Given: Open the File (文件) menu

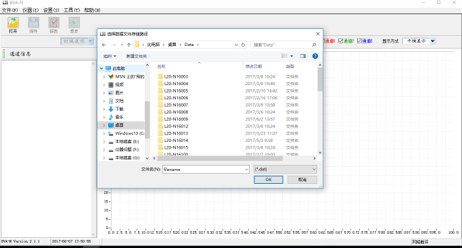Looking at the screenshot, I should (x=9, y=10).
